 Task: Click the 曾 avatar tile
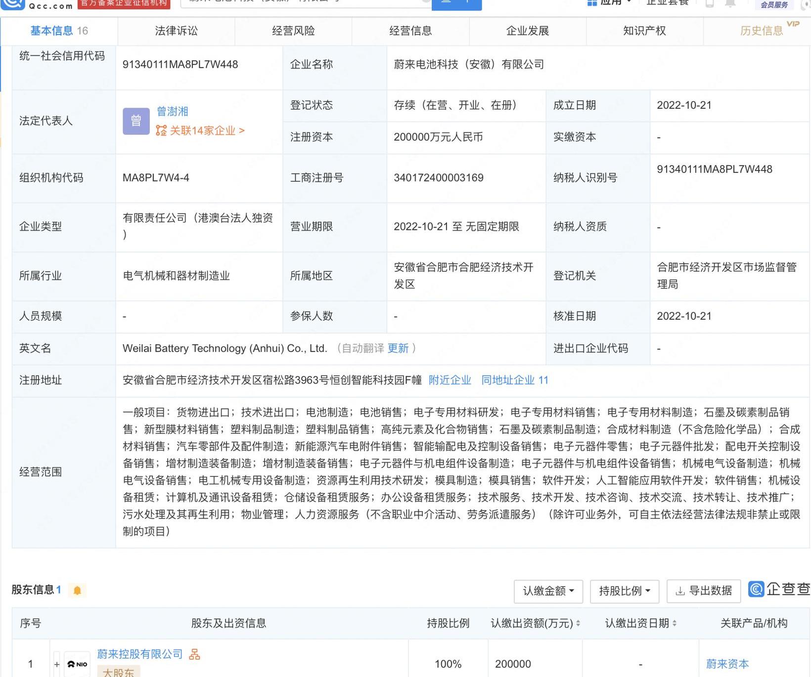tap(136, 121)
